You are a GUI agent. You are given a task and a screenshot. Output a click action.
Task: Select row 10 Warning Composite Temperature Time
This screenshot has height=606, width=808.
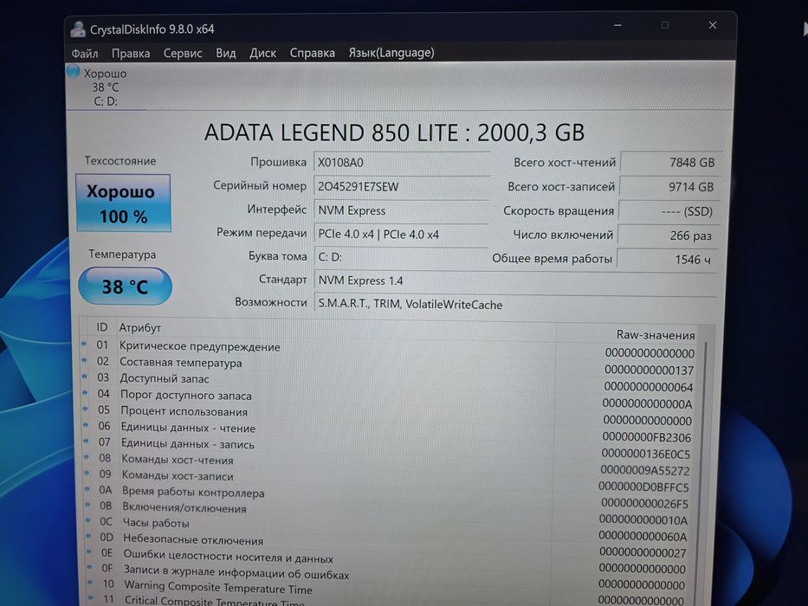tap(388, 594)
